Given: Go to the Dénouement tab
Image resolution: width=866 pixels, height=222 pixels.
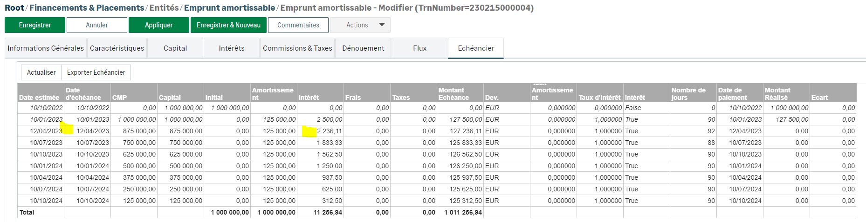Looking at the screenshot, I should pyautogui.click(x=363, y=48).
